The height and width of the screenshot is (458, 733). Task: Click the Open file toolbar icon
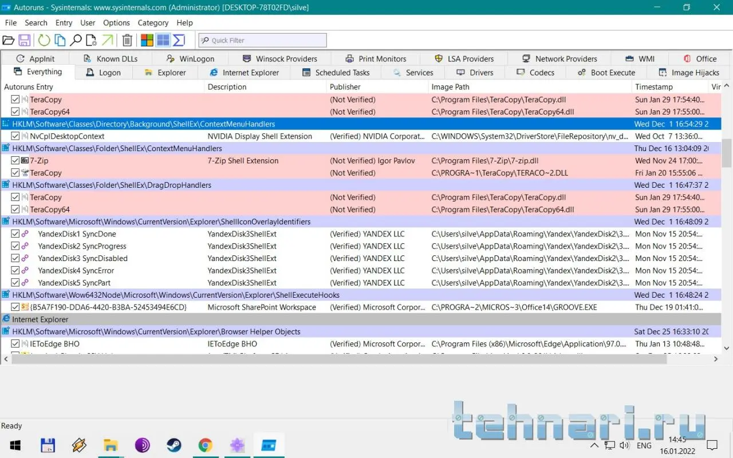click(x=8, y=40)
